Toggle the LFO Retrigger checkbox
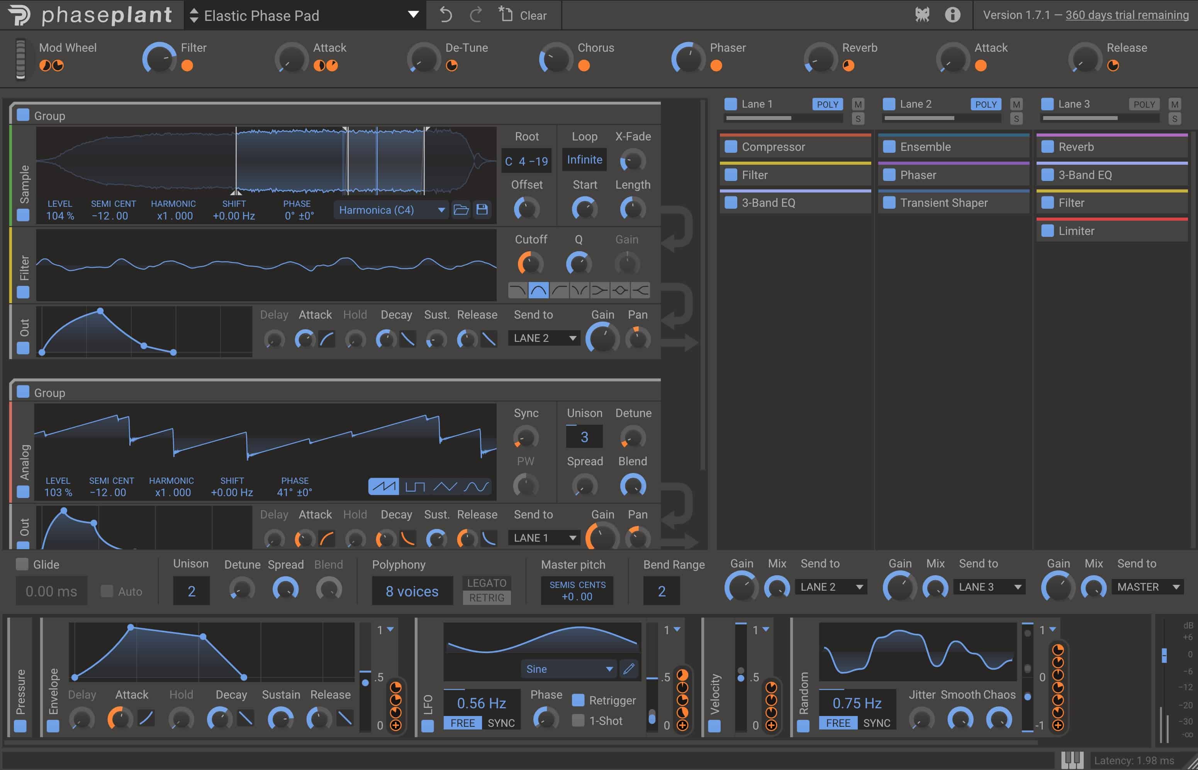The image size is (1198, 770). [578, 700]
